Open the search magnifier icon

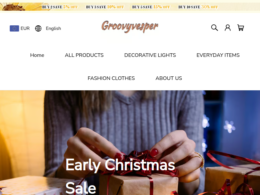(214, 28)
